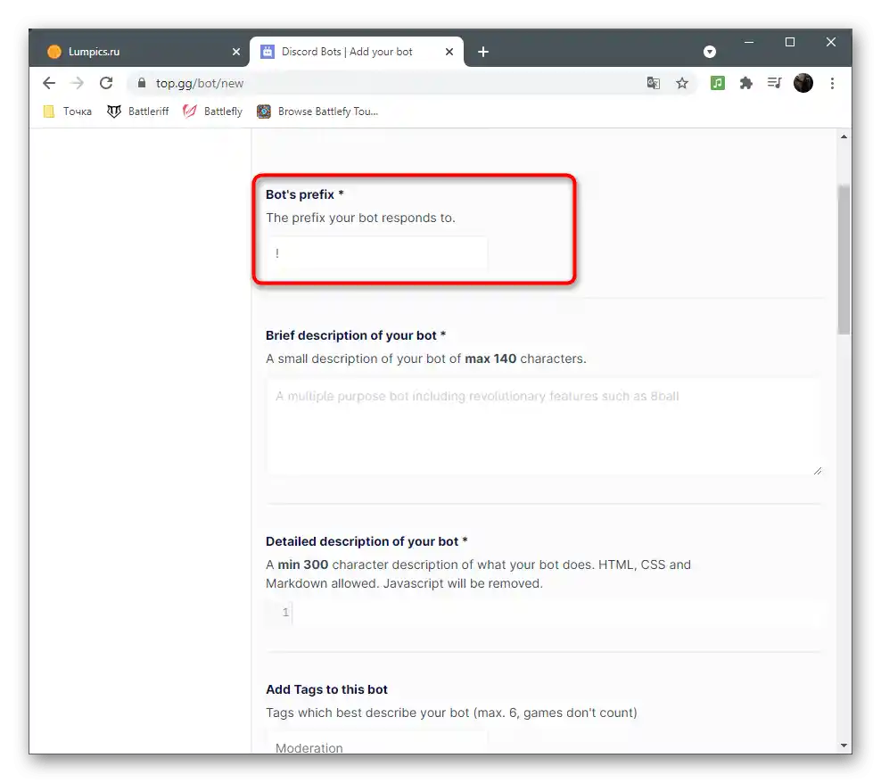The image size is (881, 783).
Task: Open the Точка bookmark folder
Action: 68,111
